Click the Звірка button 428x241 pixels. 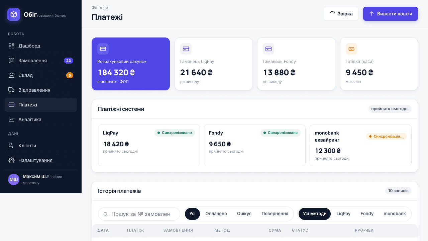tap(341, 14)
